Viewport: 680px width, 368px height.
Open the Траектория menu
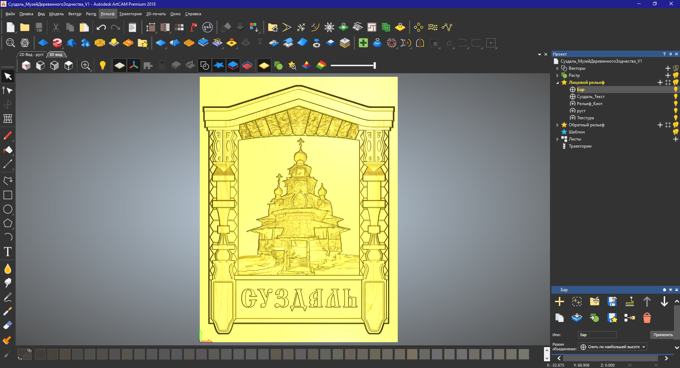click(x=130, y=14)
